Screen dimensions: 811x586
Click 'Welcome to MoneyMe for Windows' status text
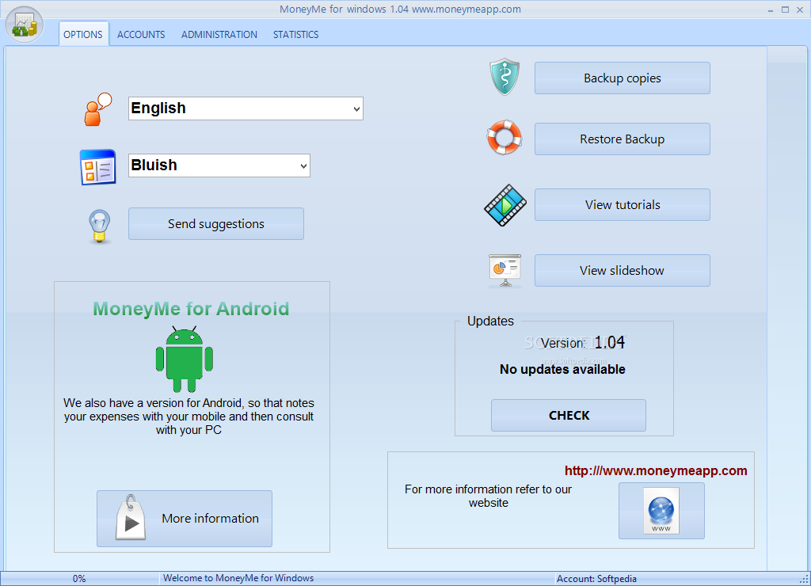point(238,578)
